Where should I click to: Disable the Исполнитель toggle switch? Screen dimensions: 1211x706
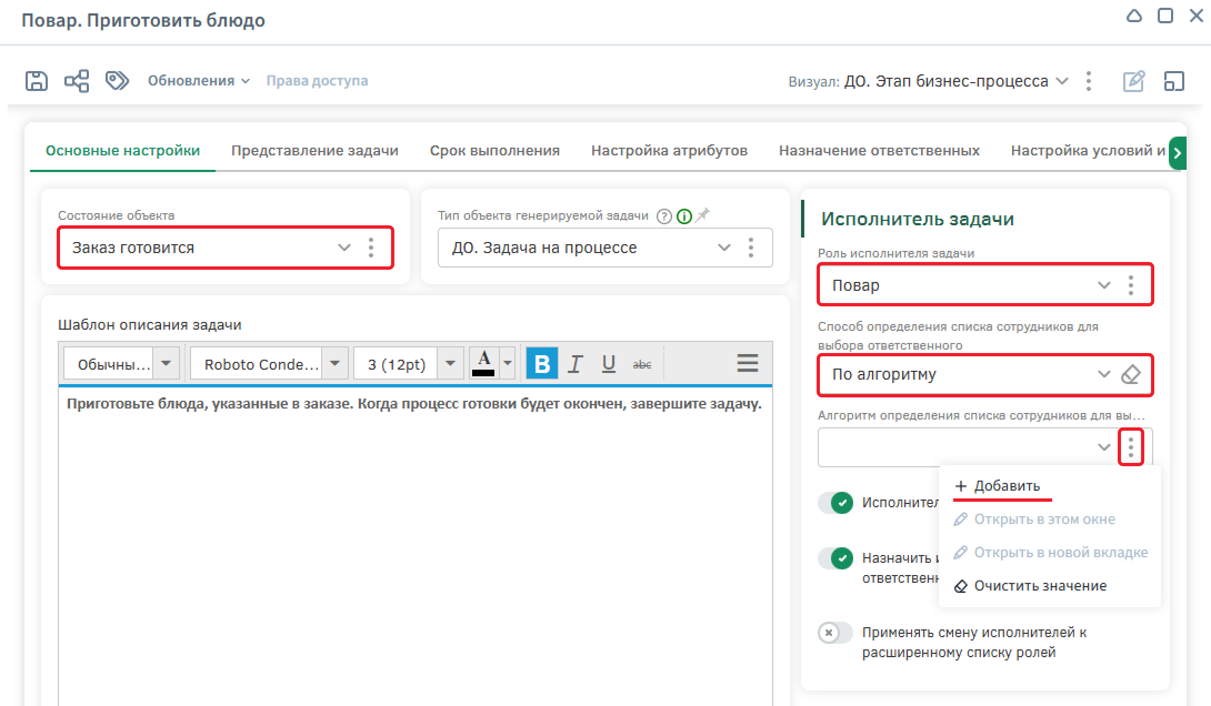click(835, 503)
